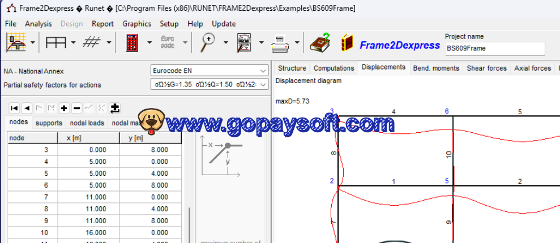Select x value 11.000 of node 7
The width and height of the screenshot is (560, 243).
[x=88, y=197]
